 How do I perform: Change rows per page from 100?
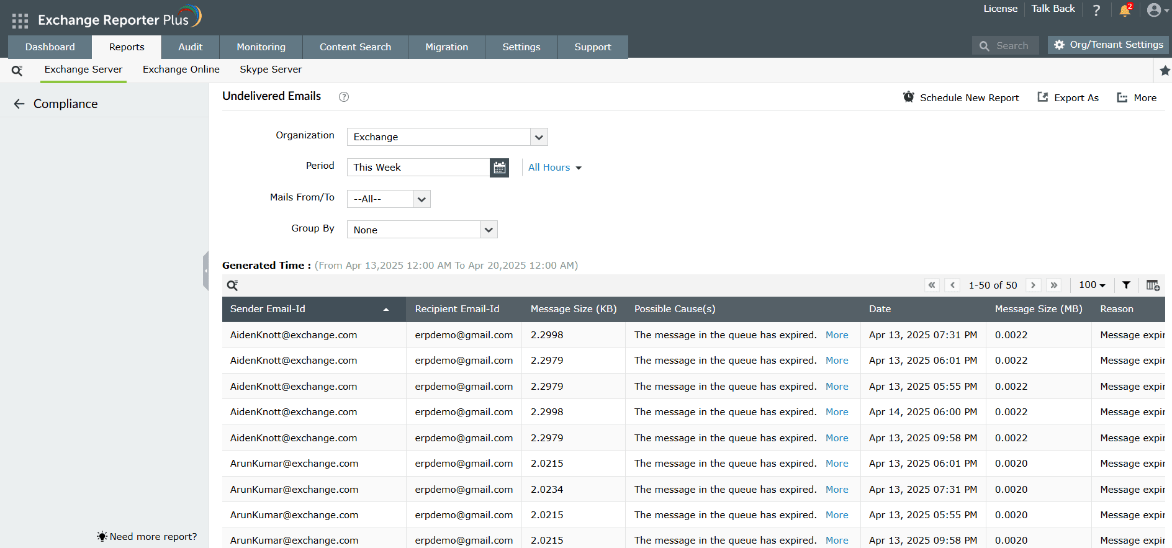pos(1092,285)
